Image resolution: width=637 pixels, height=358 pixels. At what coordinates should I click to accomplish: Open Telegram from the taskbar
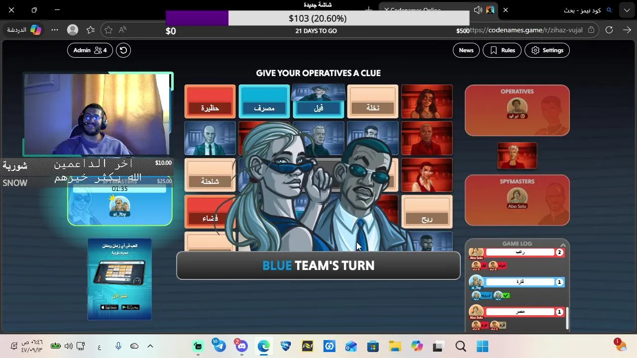tap(219, 347)
